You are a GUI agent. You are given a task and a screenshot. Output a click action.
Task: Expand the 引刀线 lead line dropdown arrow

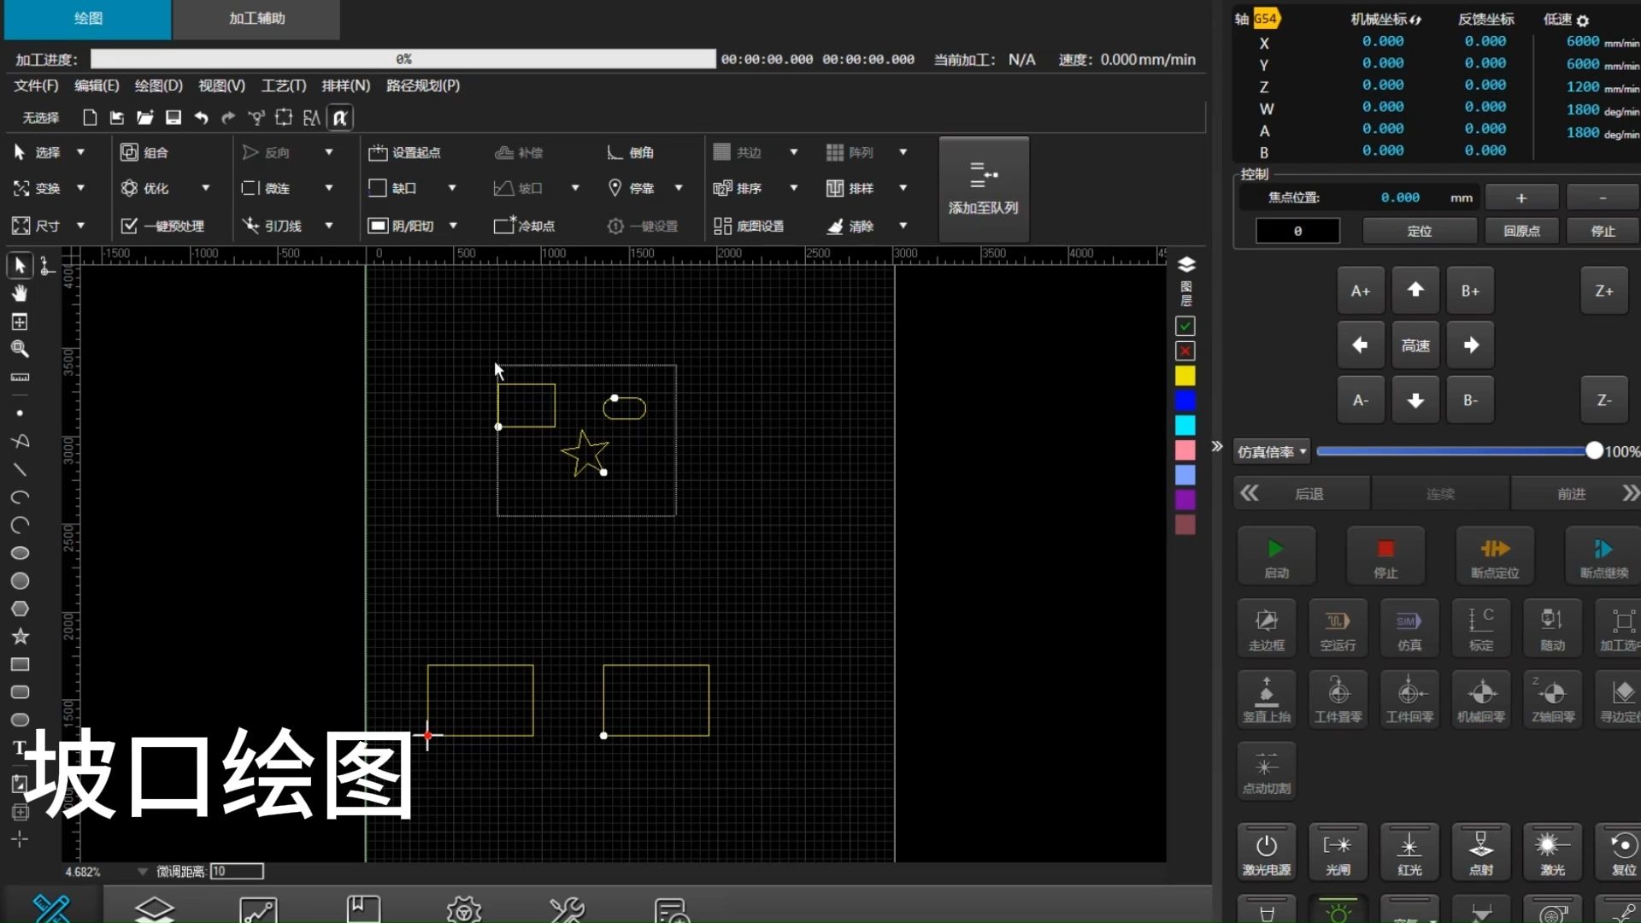click(328, 226)
